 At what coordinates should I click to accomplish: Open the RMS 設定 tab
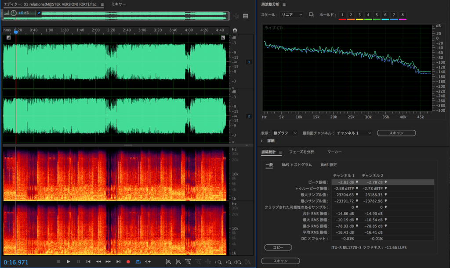[329, 165]
